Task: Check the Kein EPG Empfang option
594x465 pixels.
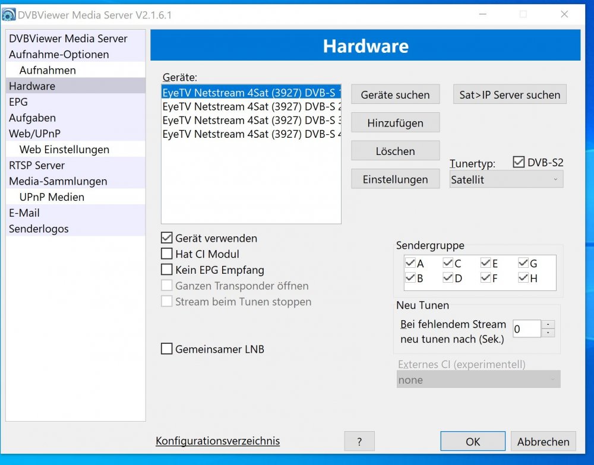Action: 167,270
